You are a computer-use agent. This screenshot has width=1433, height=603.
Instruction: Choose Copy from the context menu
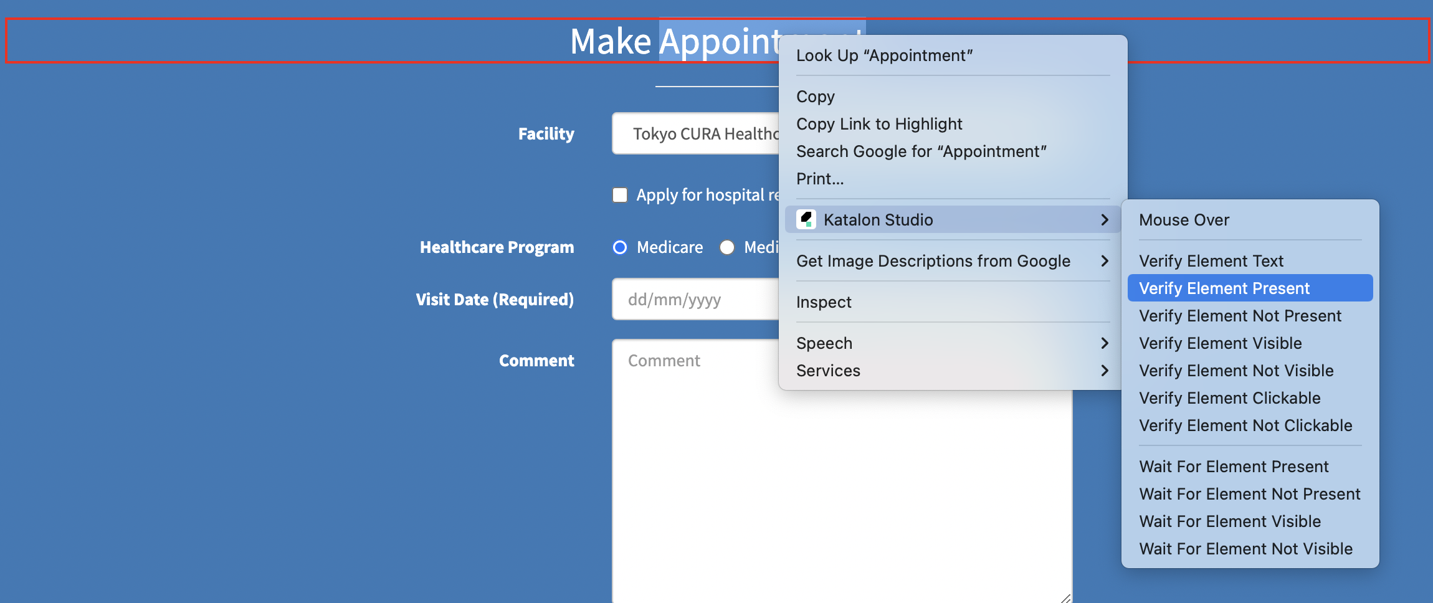(816, 96)
